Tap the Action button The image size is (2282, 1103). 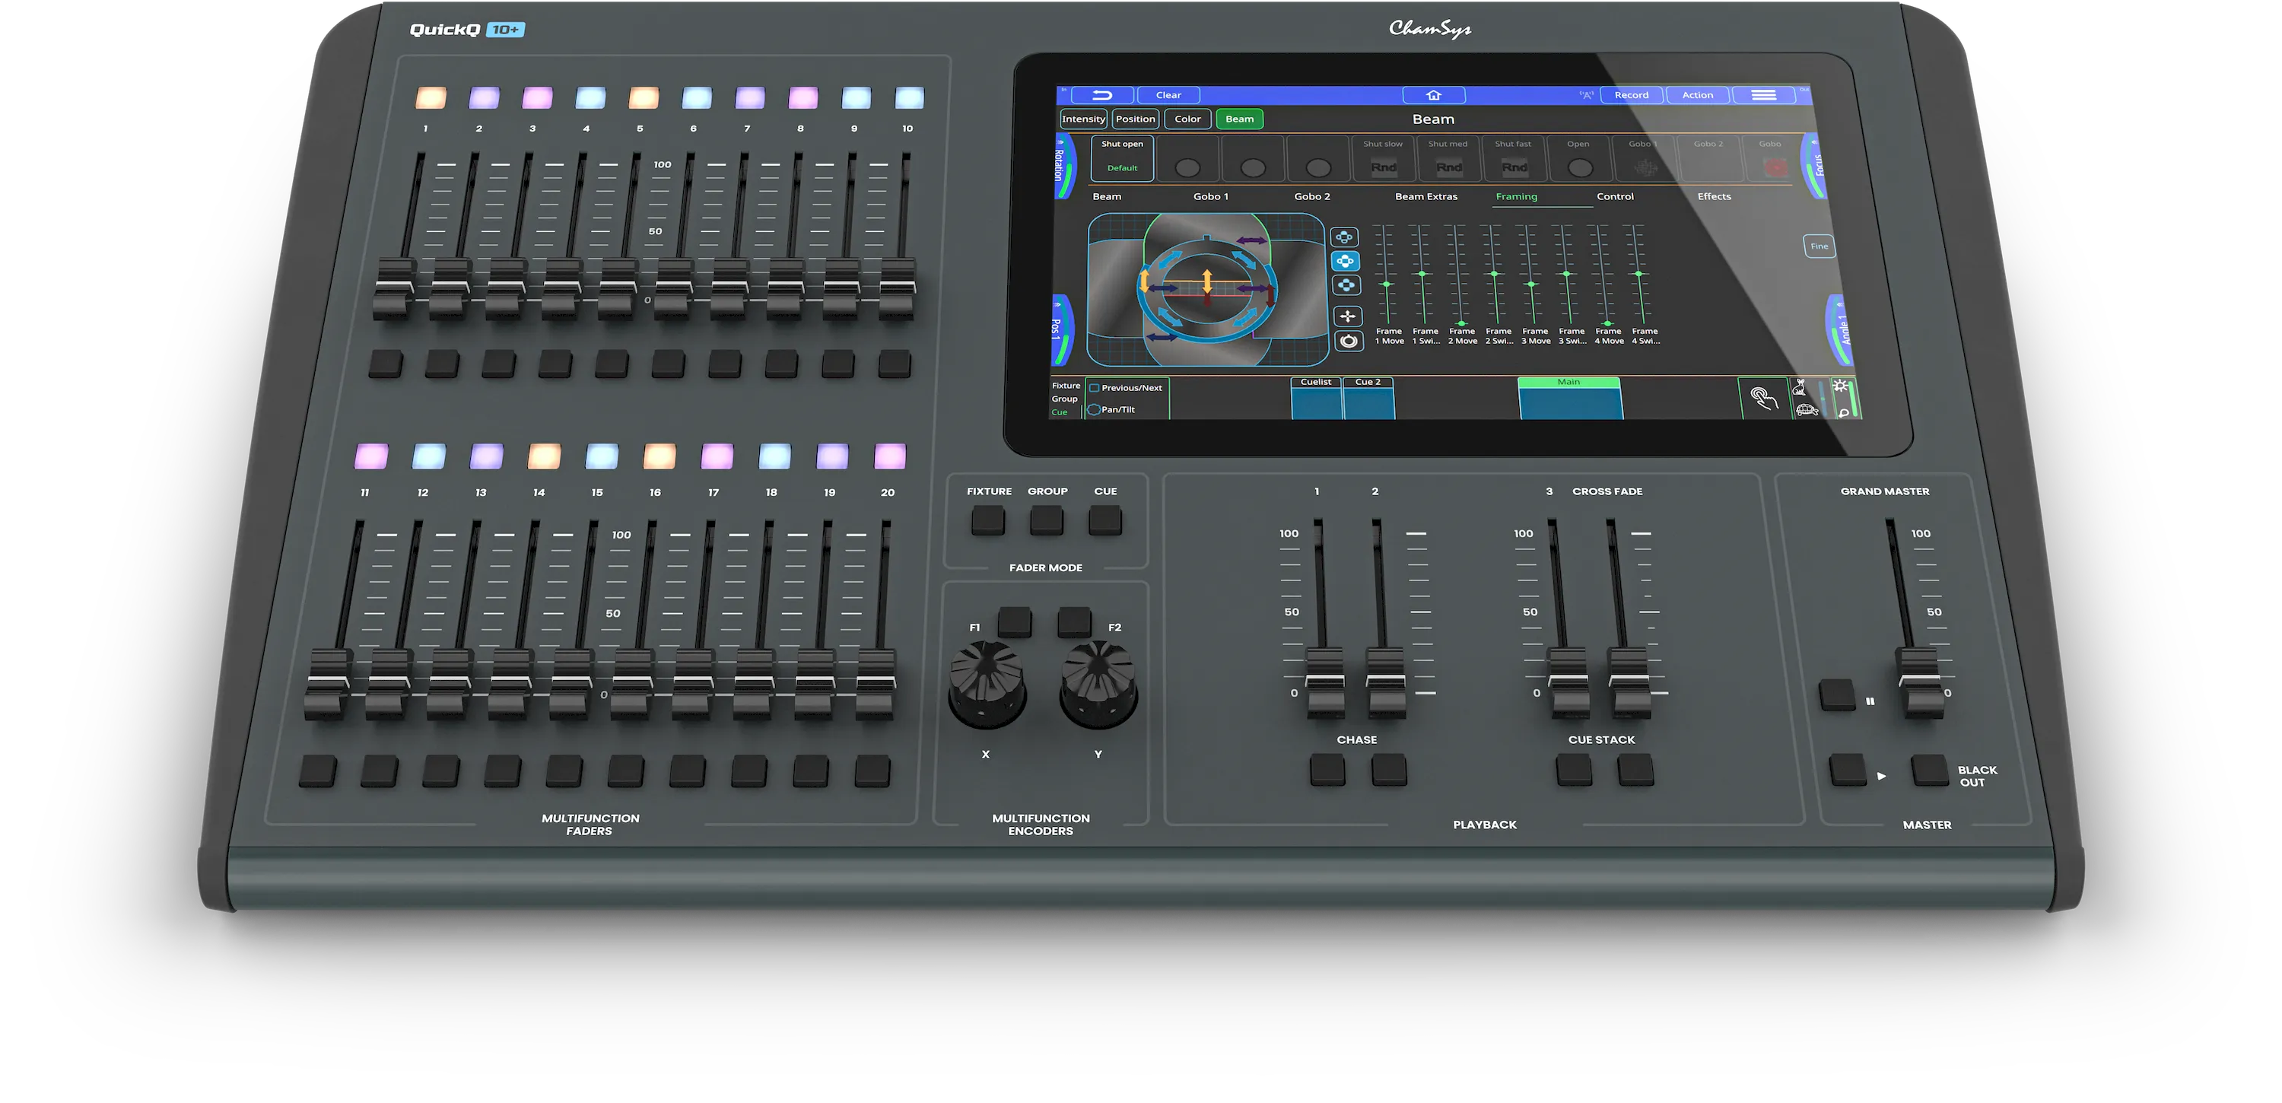1697,95
